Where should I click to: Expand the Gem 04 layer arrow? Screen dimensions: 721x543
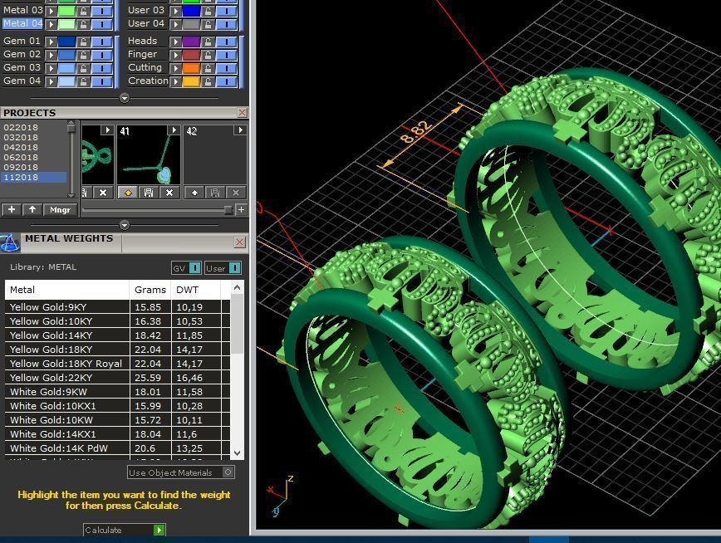(x=51, y=82)
